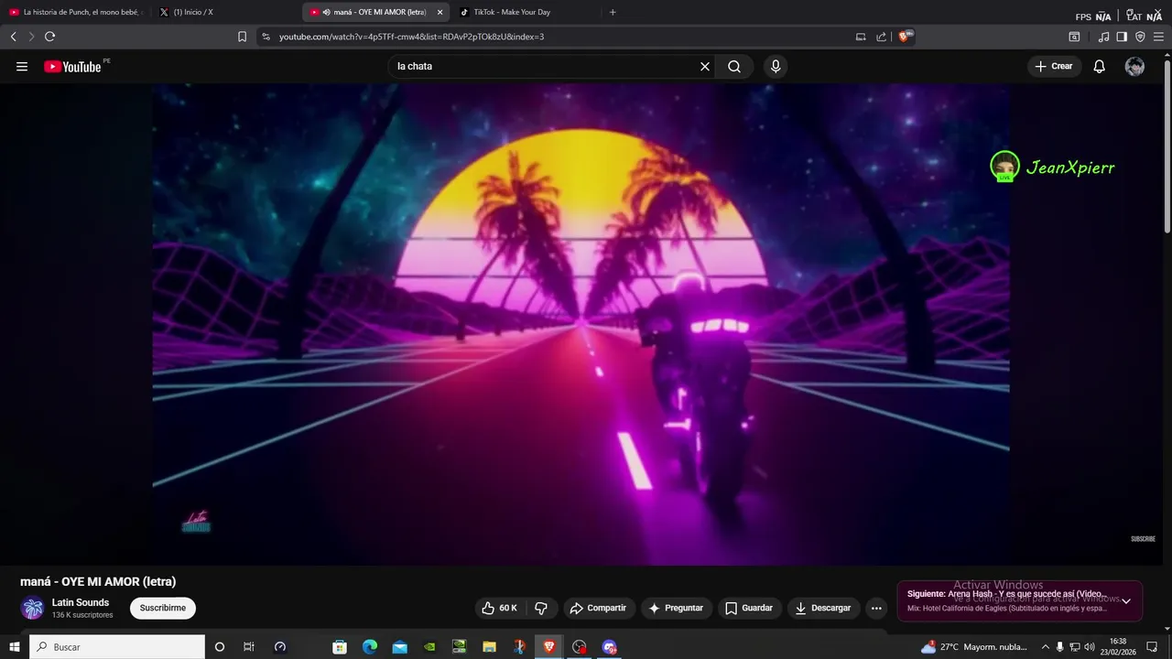1172x659 pixels.
Task: Open Mail app from taskbar
Action: click(x=400, y=647)
